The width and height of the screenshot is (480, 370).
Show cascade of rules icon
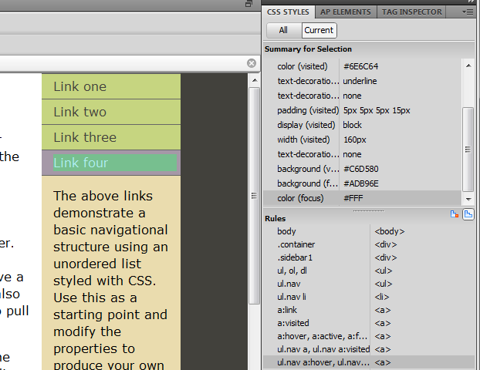[468, 214]
